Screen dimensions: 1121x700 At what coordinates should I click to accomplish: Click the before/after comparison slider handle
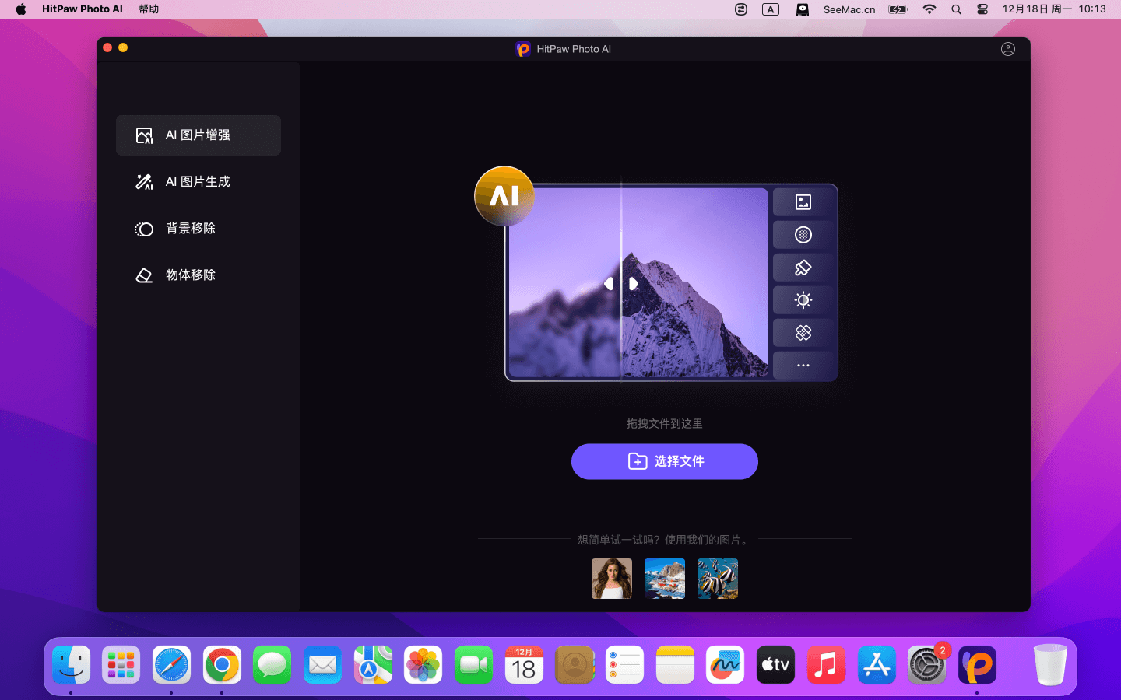(621, 284)
